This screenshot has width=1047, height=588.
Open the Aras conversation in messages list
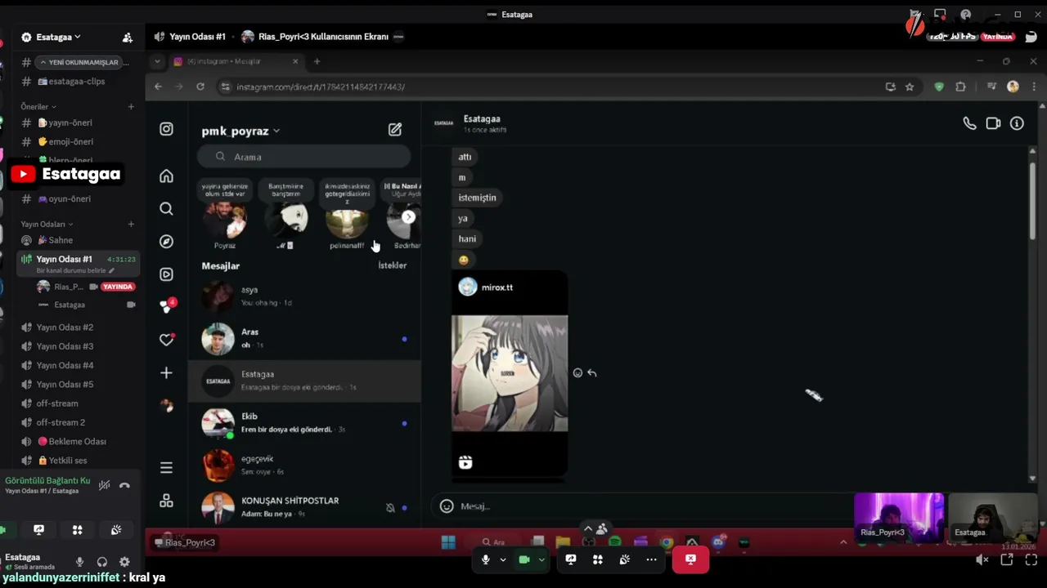click(x=304, y=338)
